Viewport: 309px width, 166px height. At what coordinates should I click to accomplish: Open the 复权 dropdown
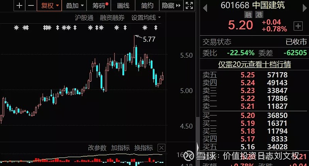click(49, 5)
